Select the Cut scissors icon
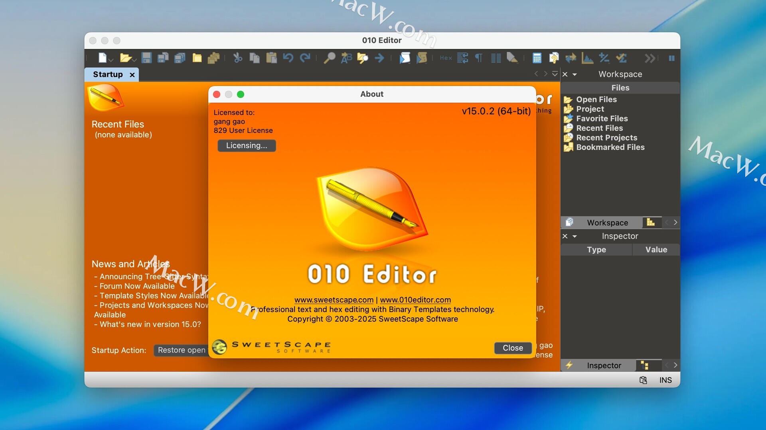 point(238,58)
